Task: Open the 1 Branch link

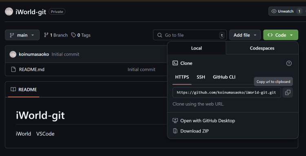Action: click(x=56, y=35)
